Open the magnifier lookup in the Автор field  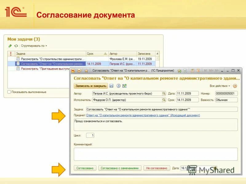(164, 94)
